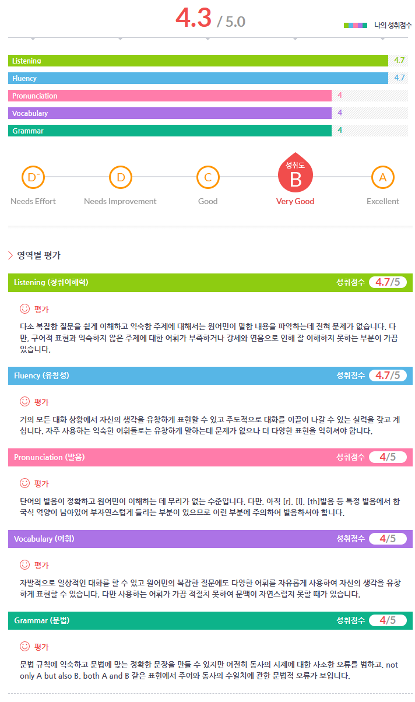Click the smiley icon under Grammar
The image size is (415, 702).
(24, 646)
